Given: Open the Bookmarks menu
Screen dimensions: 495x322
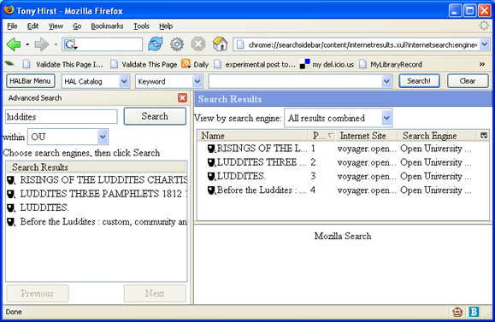Looking at the screenshot, I should coord(107,26).
